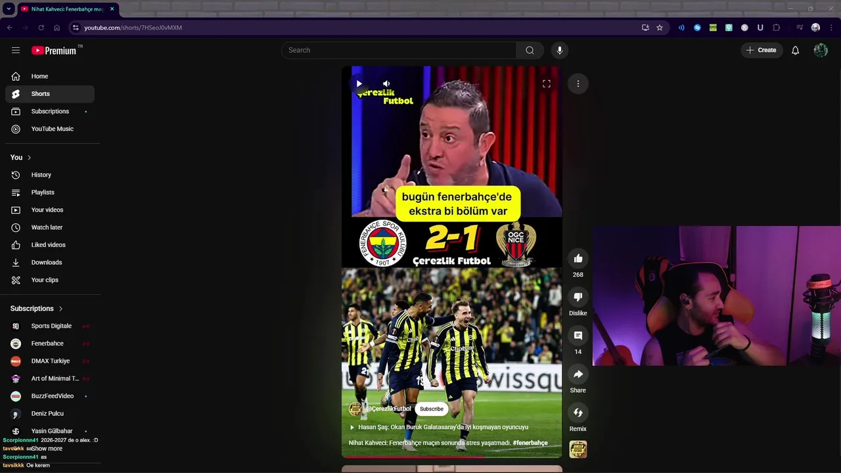Screen dimensions: 841x473
Task: Open DMAX Turkiye channel
Action: coord(50,361)
